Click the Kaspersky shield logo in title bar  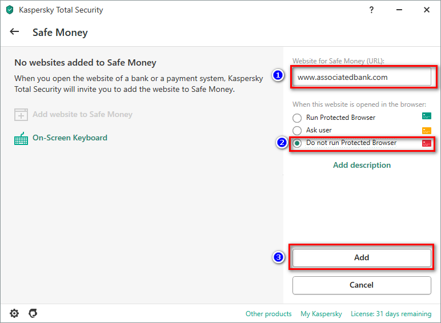tap(9, 10)
